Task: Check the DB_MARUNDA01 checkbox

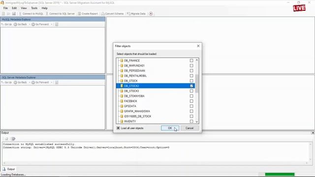Action: (191, 65)
